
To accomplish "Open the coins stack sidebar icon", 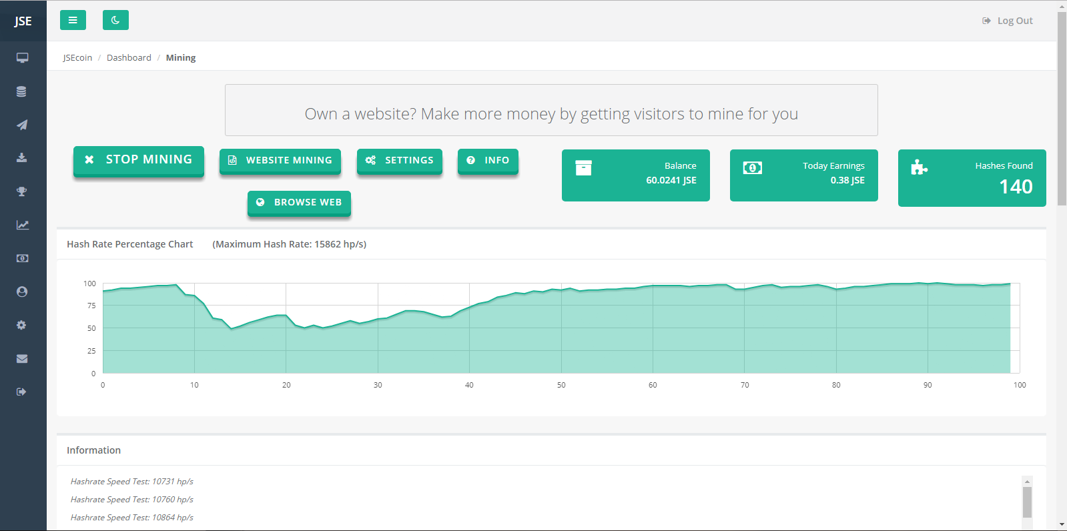I will click(x=22, y=91).
